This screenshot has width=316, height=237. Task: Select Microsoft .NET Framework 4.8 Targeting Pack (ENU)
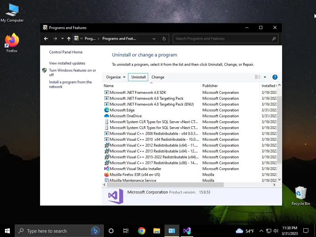[152, 104]
